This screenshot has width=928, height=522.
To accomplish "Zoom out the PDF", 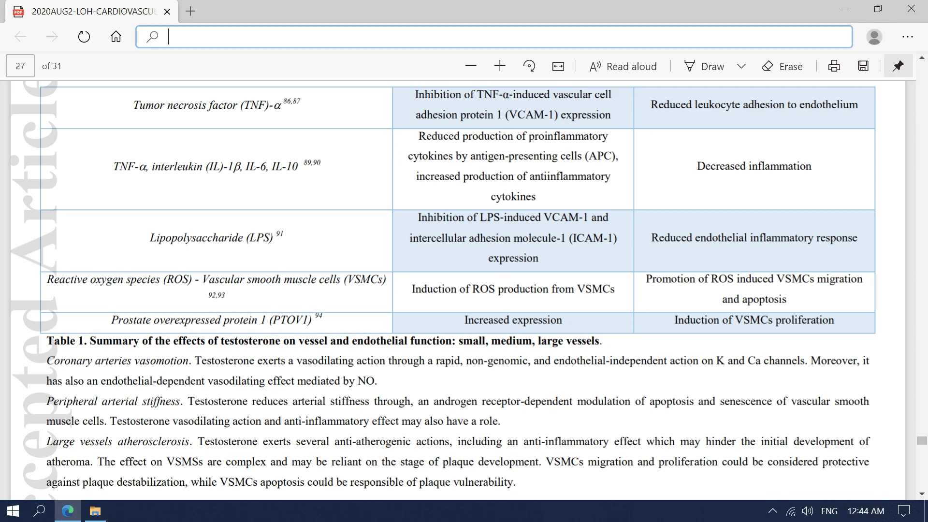I will pyautogui.click(x=471, y=66).
